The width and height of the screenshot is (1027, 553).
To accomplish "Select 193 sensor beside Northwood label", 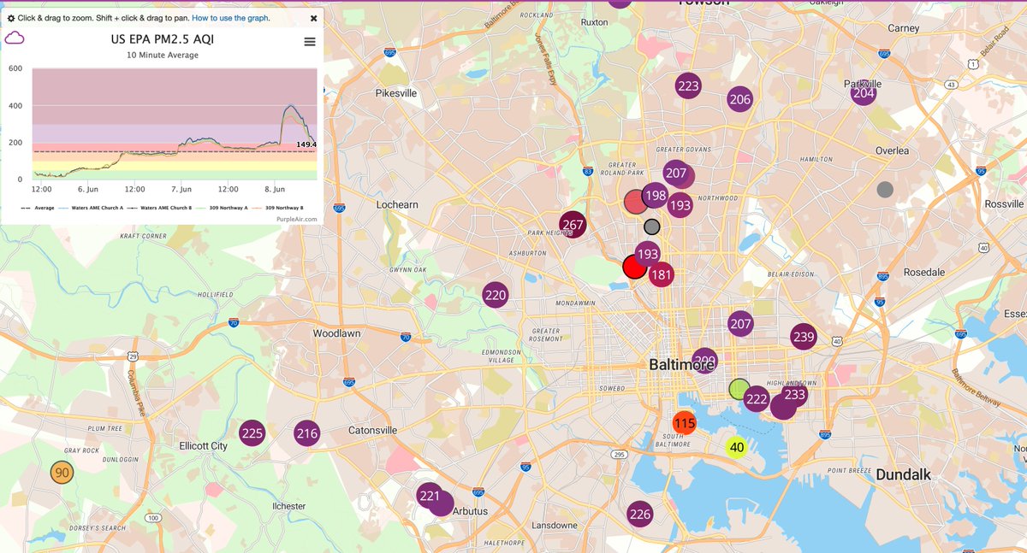I will [680, 205].
